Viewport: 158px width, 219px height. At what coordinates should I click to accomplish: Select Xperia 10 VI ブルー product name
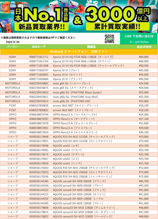(x=66, y=70)
